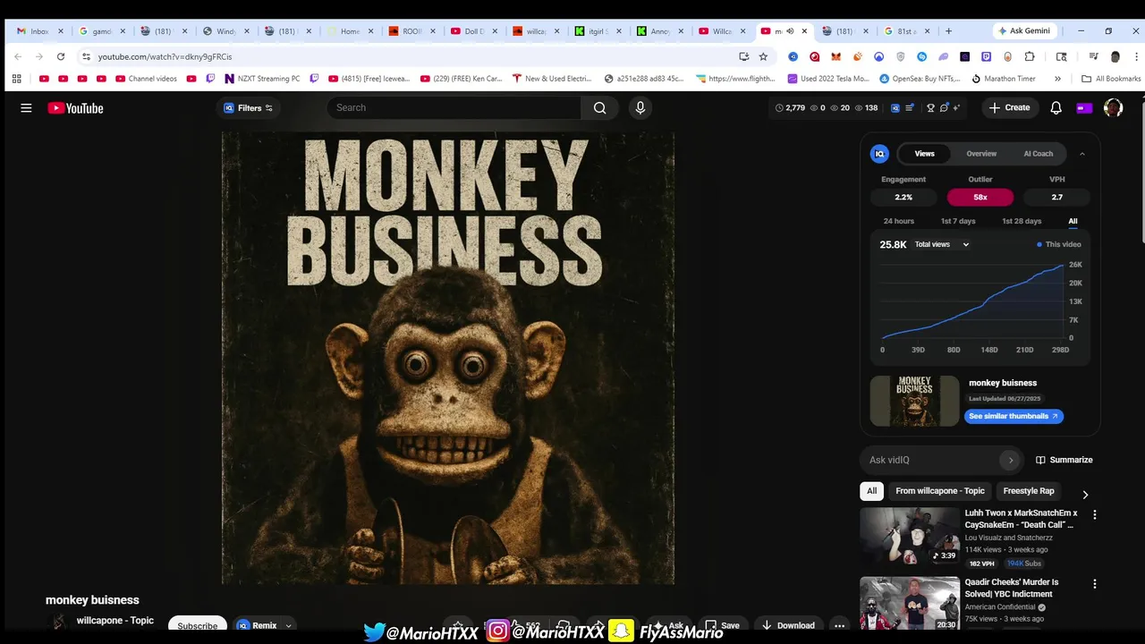The height and width of the screenshot is (644, 1145).
Task: Select the All time range
Action: click(1073, 221)
